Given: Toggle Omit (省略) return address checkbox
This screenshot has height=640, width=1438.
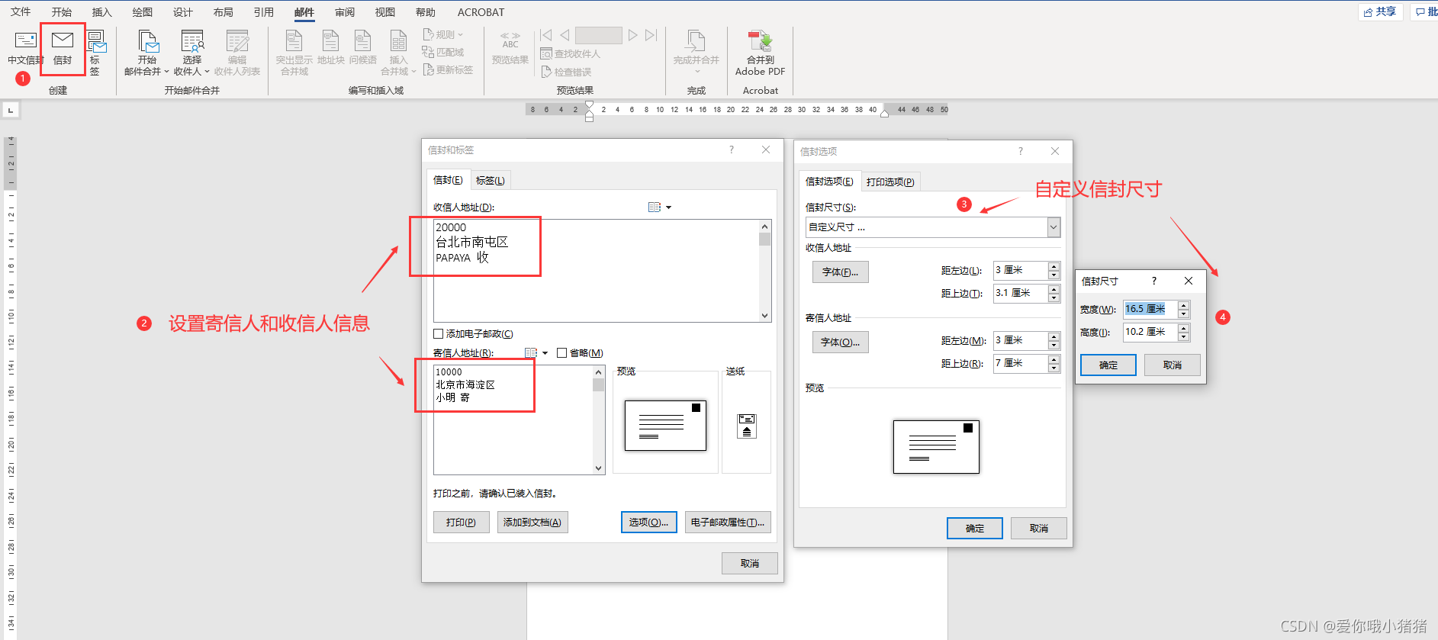Looking at the screenshot, I should click(x=561, y=352).
